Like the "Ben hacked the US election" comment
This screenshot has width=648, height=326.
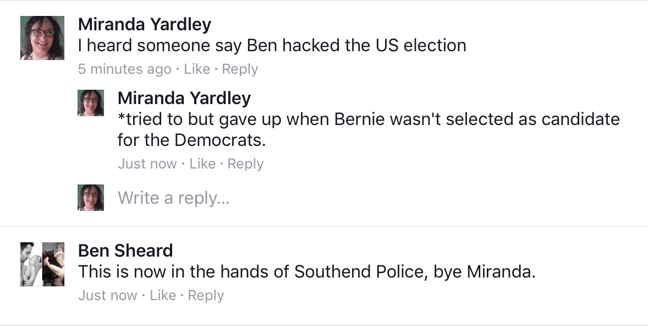pyautogui.click(x=197, y=69)
